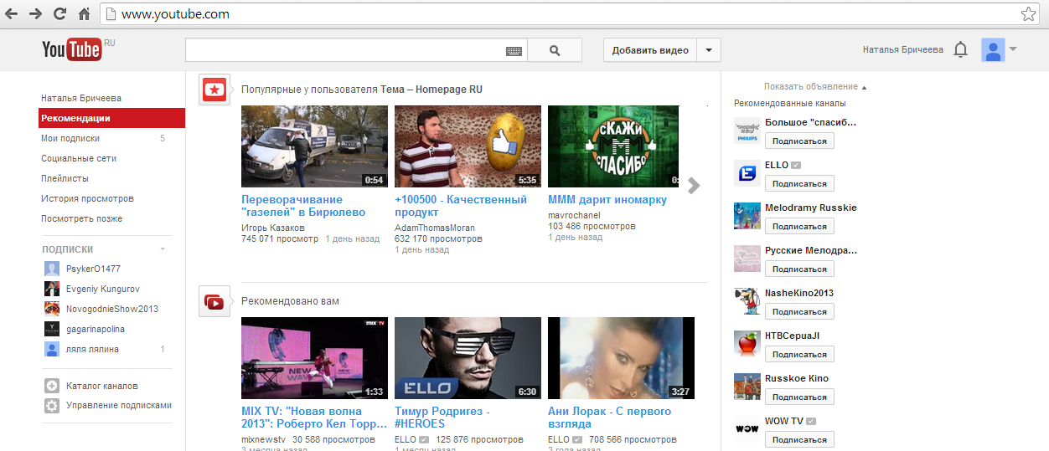The image size is (1049, 451).
Task: Reload the page with the refresh icon
Action: [x=59, y=14]
